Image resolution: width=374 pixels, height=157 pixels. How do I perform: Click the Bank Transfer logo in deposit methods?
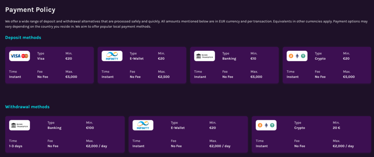pos(205,56)
